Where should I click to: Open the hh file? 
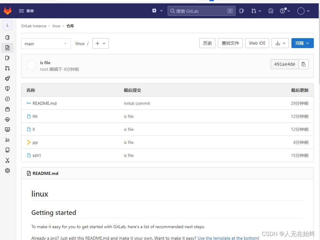(35, 116)
